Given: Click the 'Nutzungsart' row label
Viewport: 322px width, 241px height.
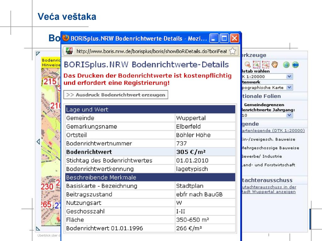Looking at the screenshot, I should (84, 203).
